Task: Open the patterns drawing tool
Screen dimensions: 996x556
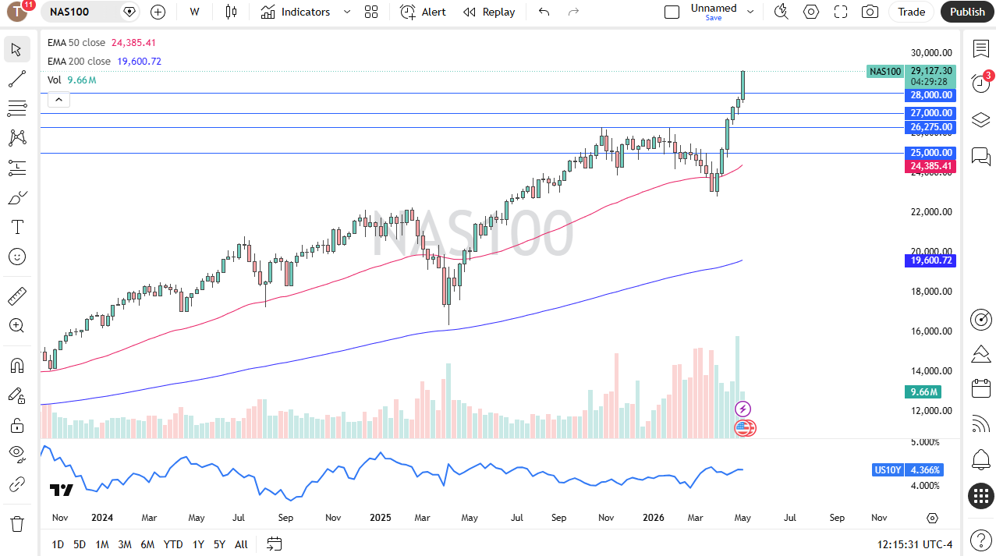Action: coord(17,138)
